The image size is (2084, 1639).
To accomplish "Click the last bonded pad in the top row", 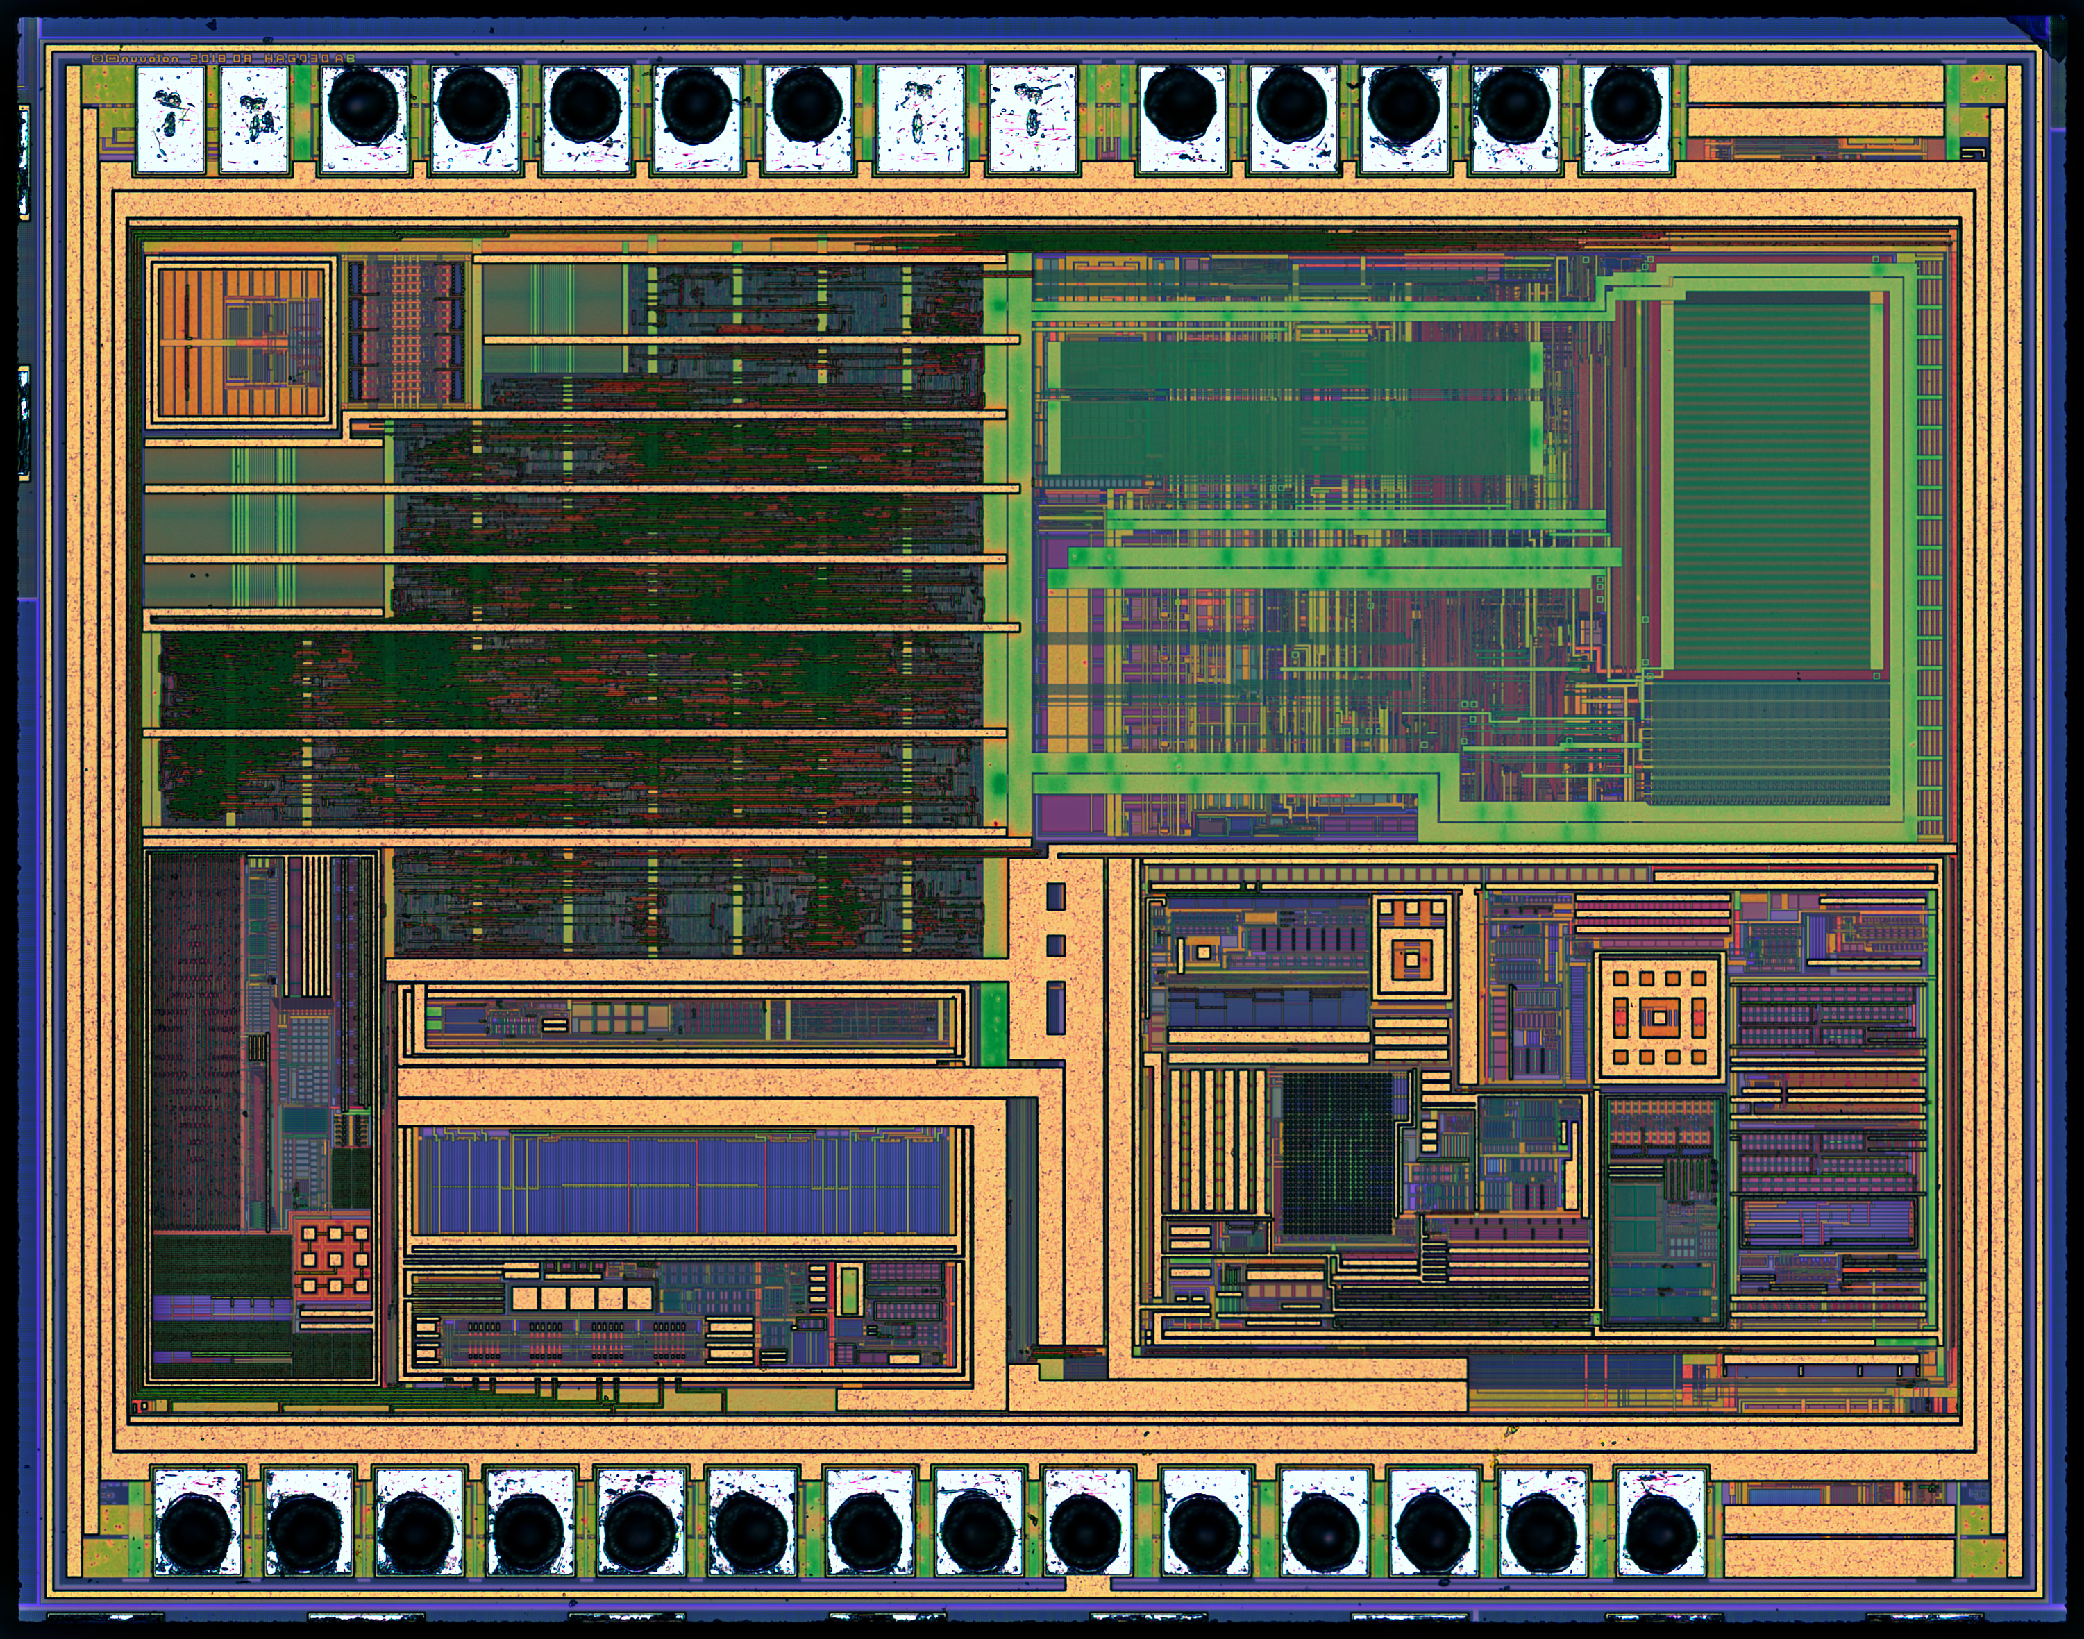I will point(1625,119).
